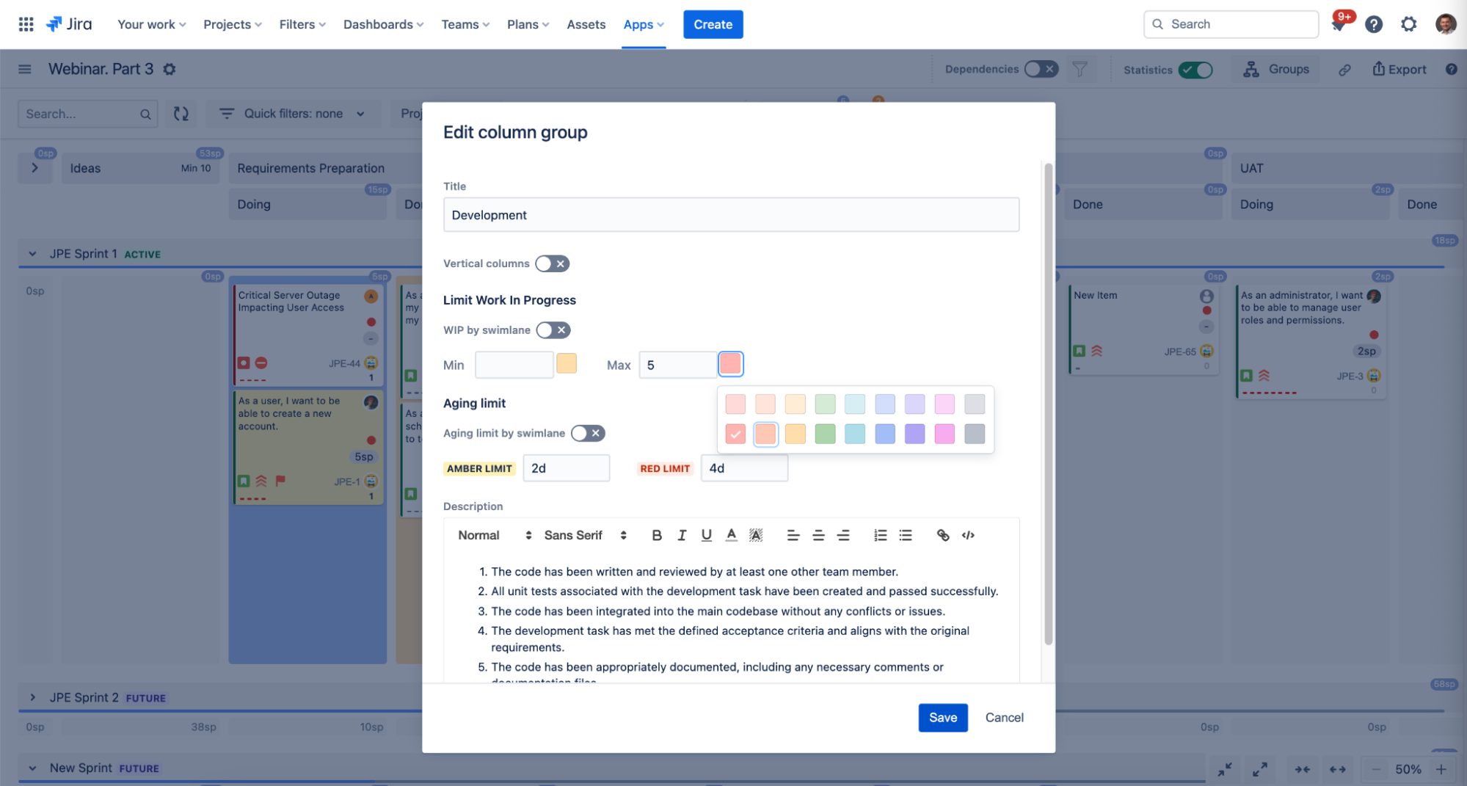Click the Underline formatting icon
The image size is (1467, 786).
[x=706, y=535]
